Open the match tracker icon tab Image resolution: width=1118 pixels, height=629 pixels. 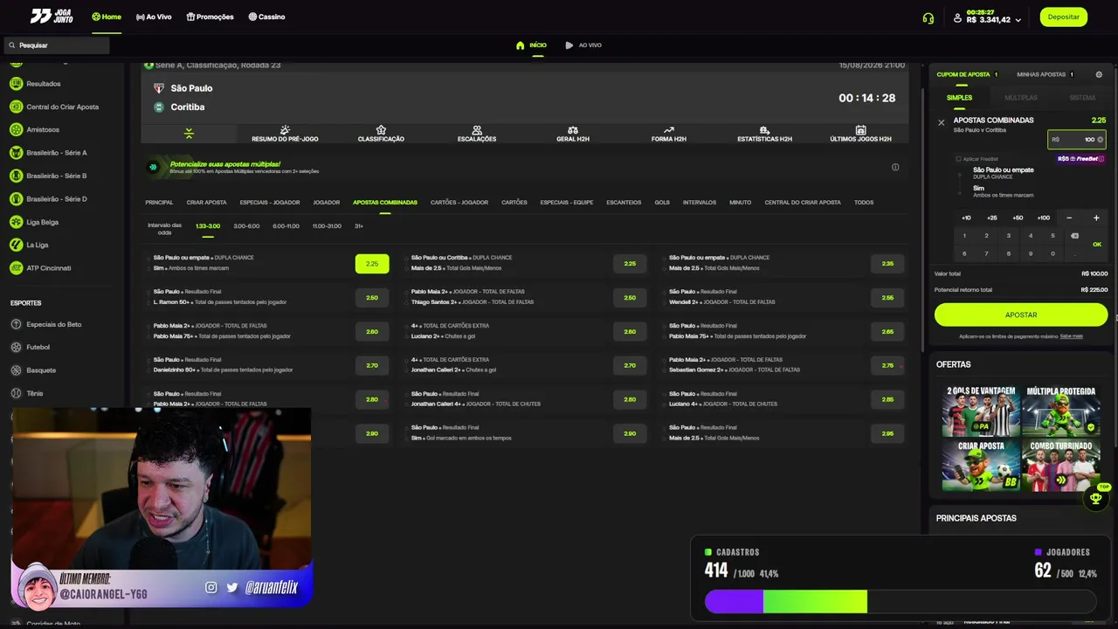(x=189, y=134)
